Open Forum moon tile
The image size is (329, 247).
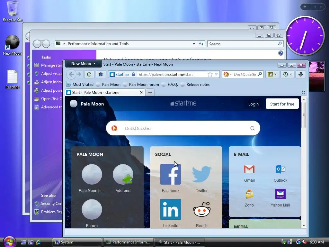point(92,209)
